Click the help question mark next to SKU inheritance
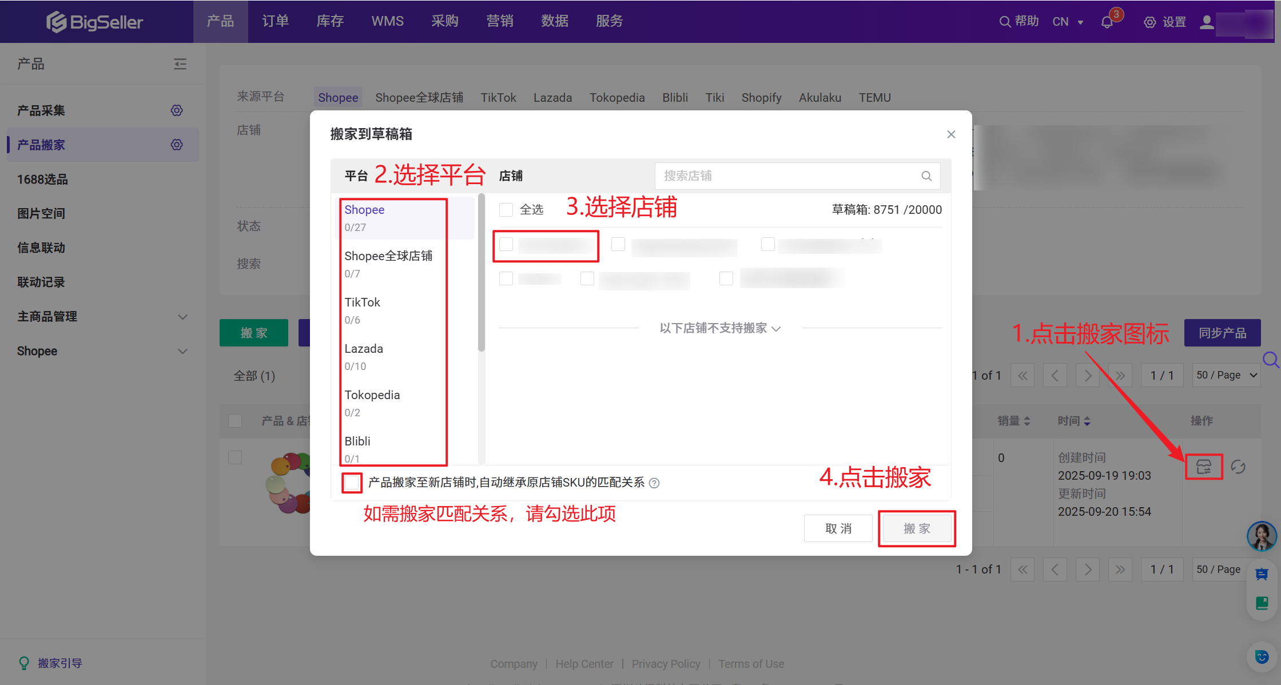This screenshot has width=1281, height=685. coord(655,483)
